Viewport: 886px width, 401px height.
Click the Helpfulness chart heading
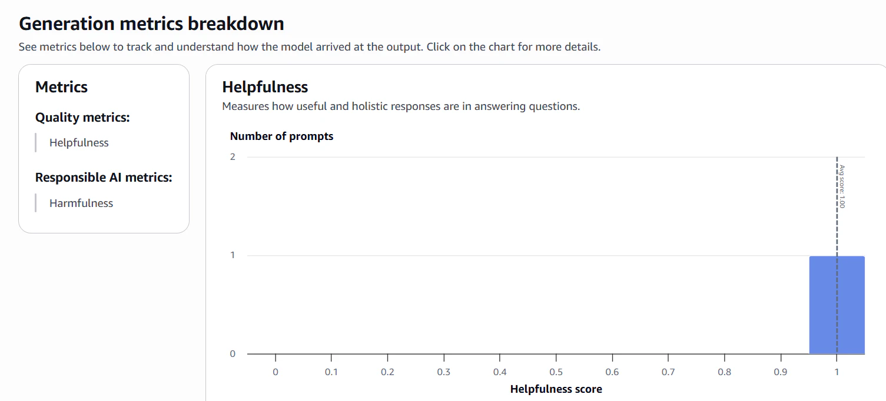pyautogui.click(x=265, y=87)
